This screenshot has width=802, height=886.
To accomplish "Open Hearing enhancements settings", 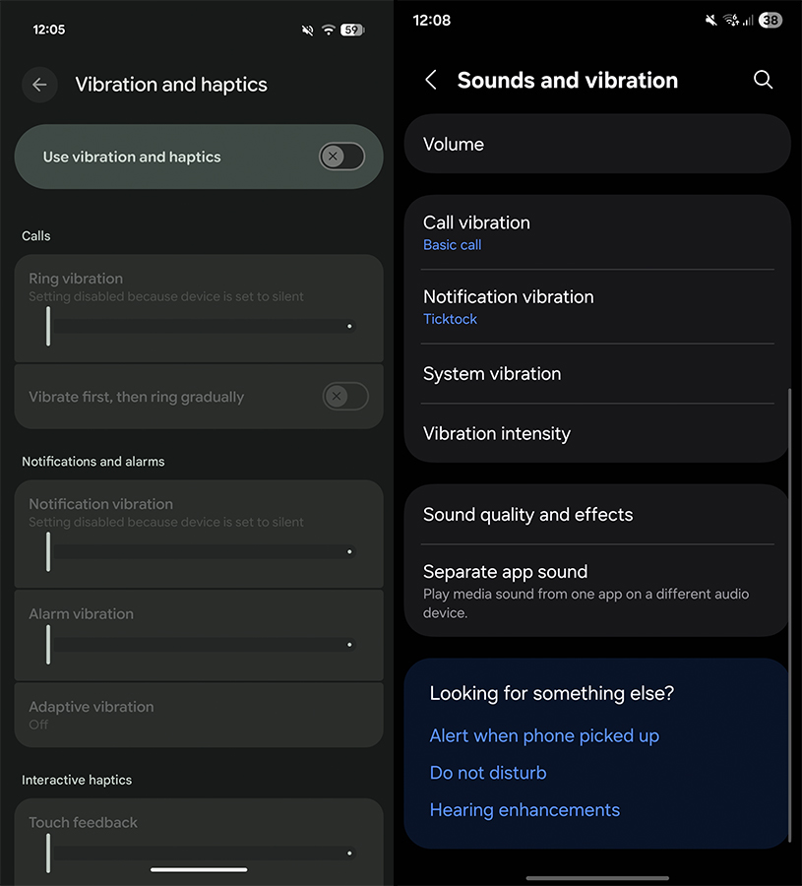I will (524, 809).
